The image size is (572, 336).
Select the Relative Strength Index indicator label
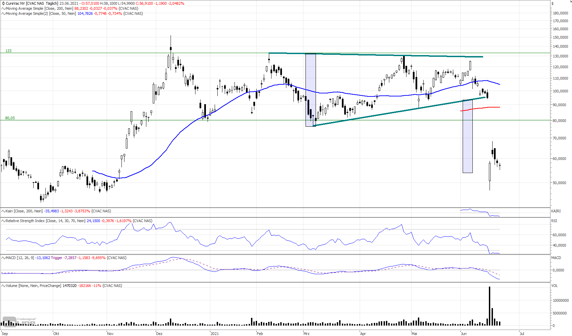[x=45, y=221]
